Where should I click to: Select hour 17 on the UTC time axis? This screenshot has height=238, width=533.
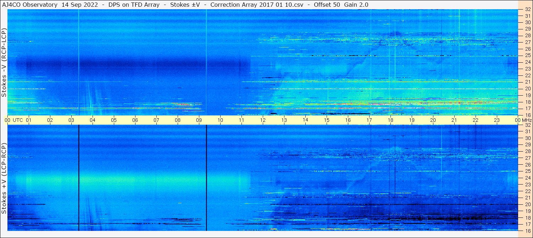(x=369, y=120)
